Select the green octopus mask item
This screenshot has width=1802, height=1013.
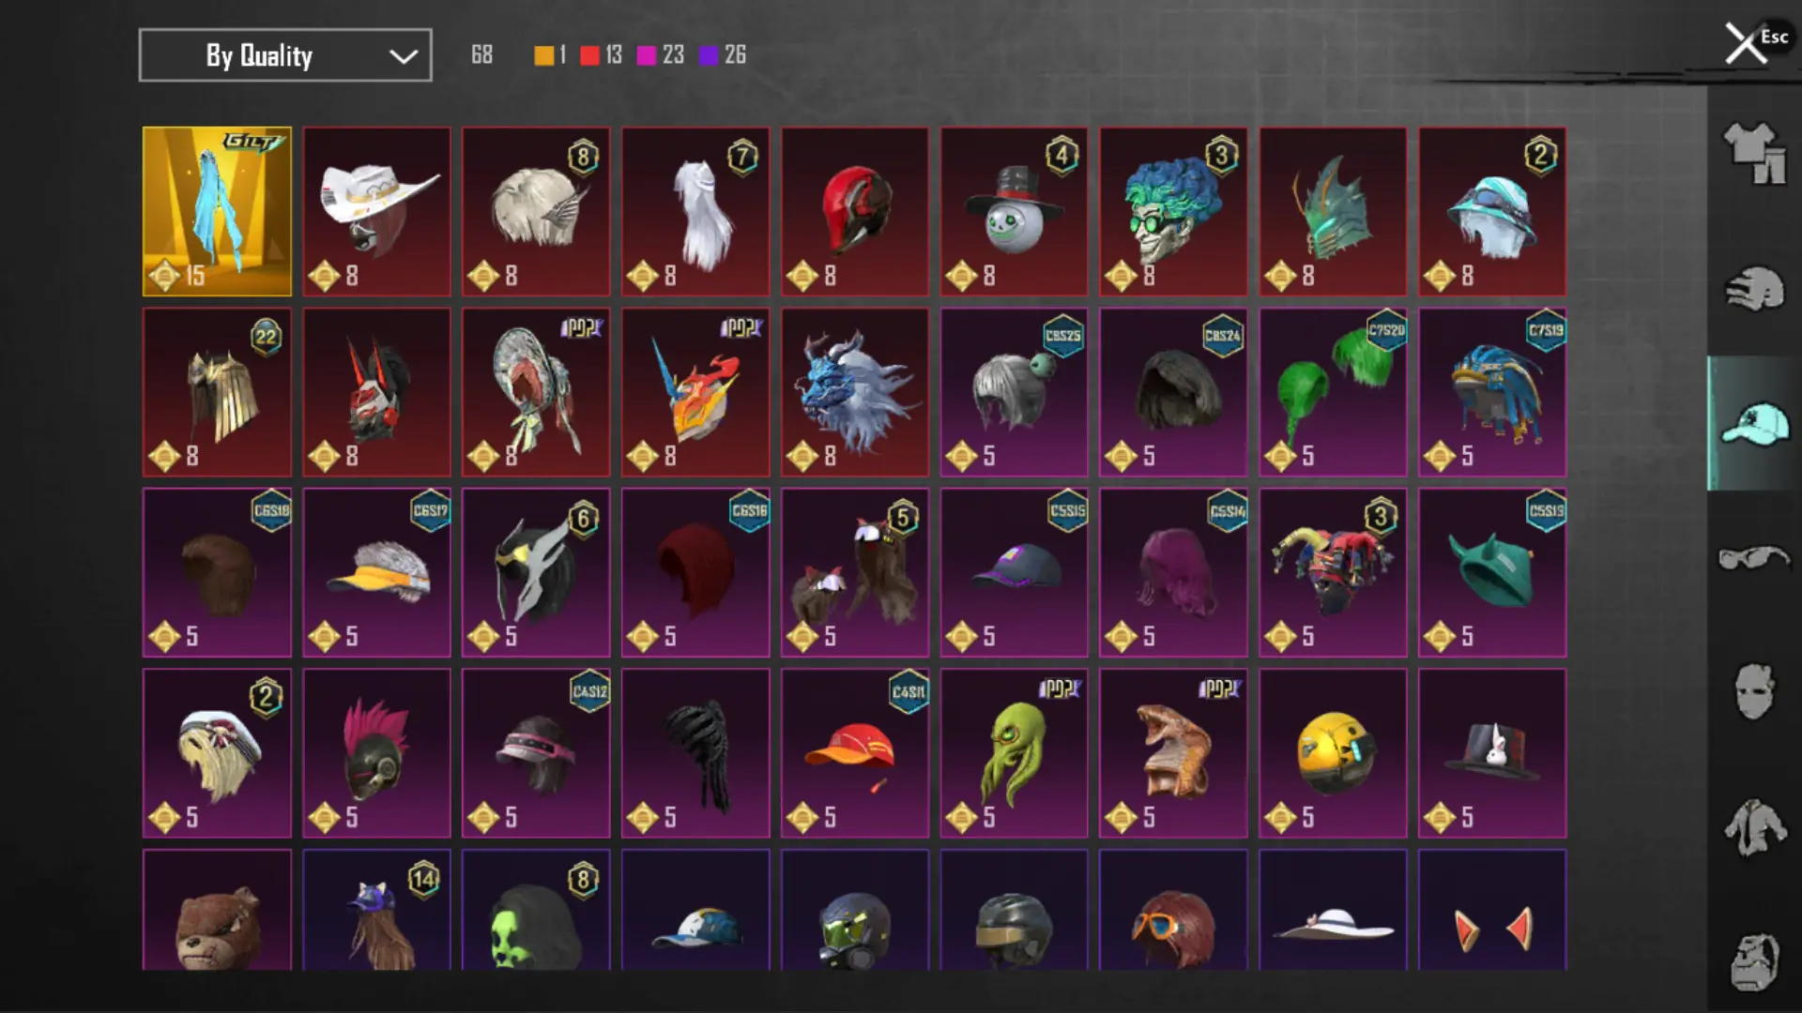coord(1015,753)
